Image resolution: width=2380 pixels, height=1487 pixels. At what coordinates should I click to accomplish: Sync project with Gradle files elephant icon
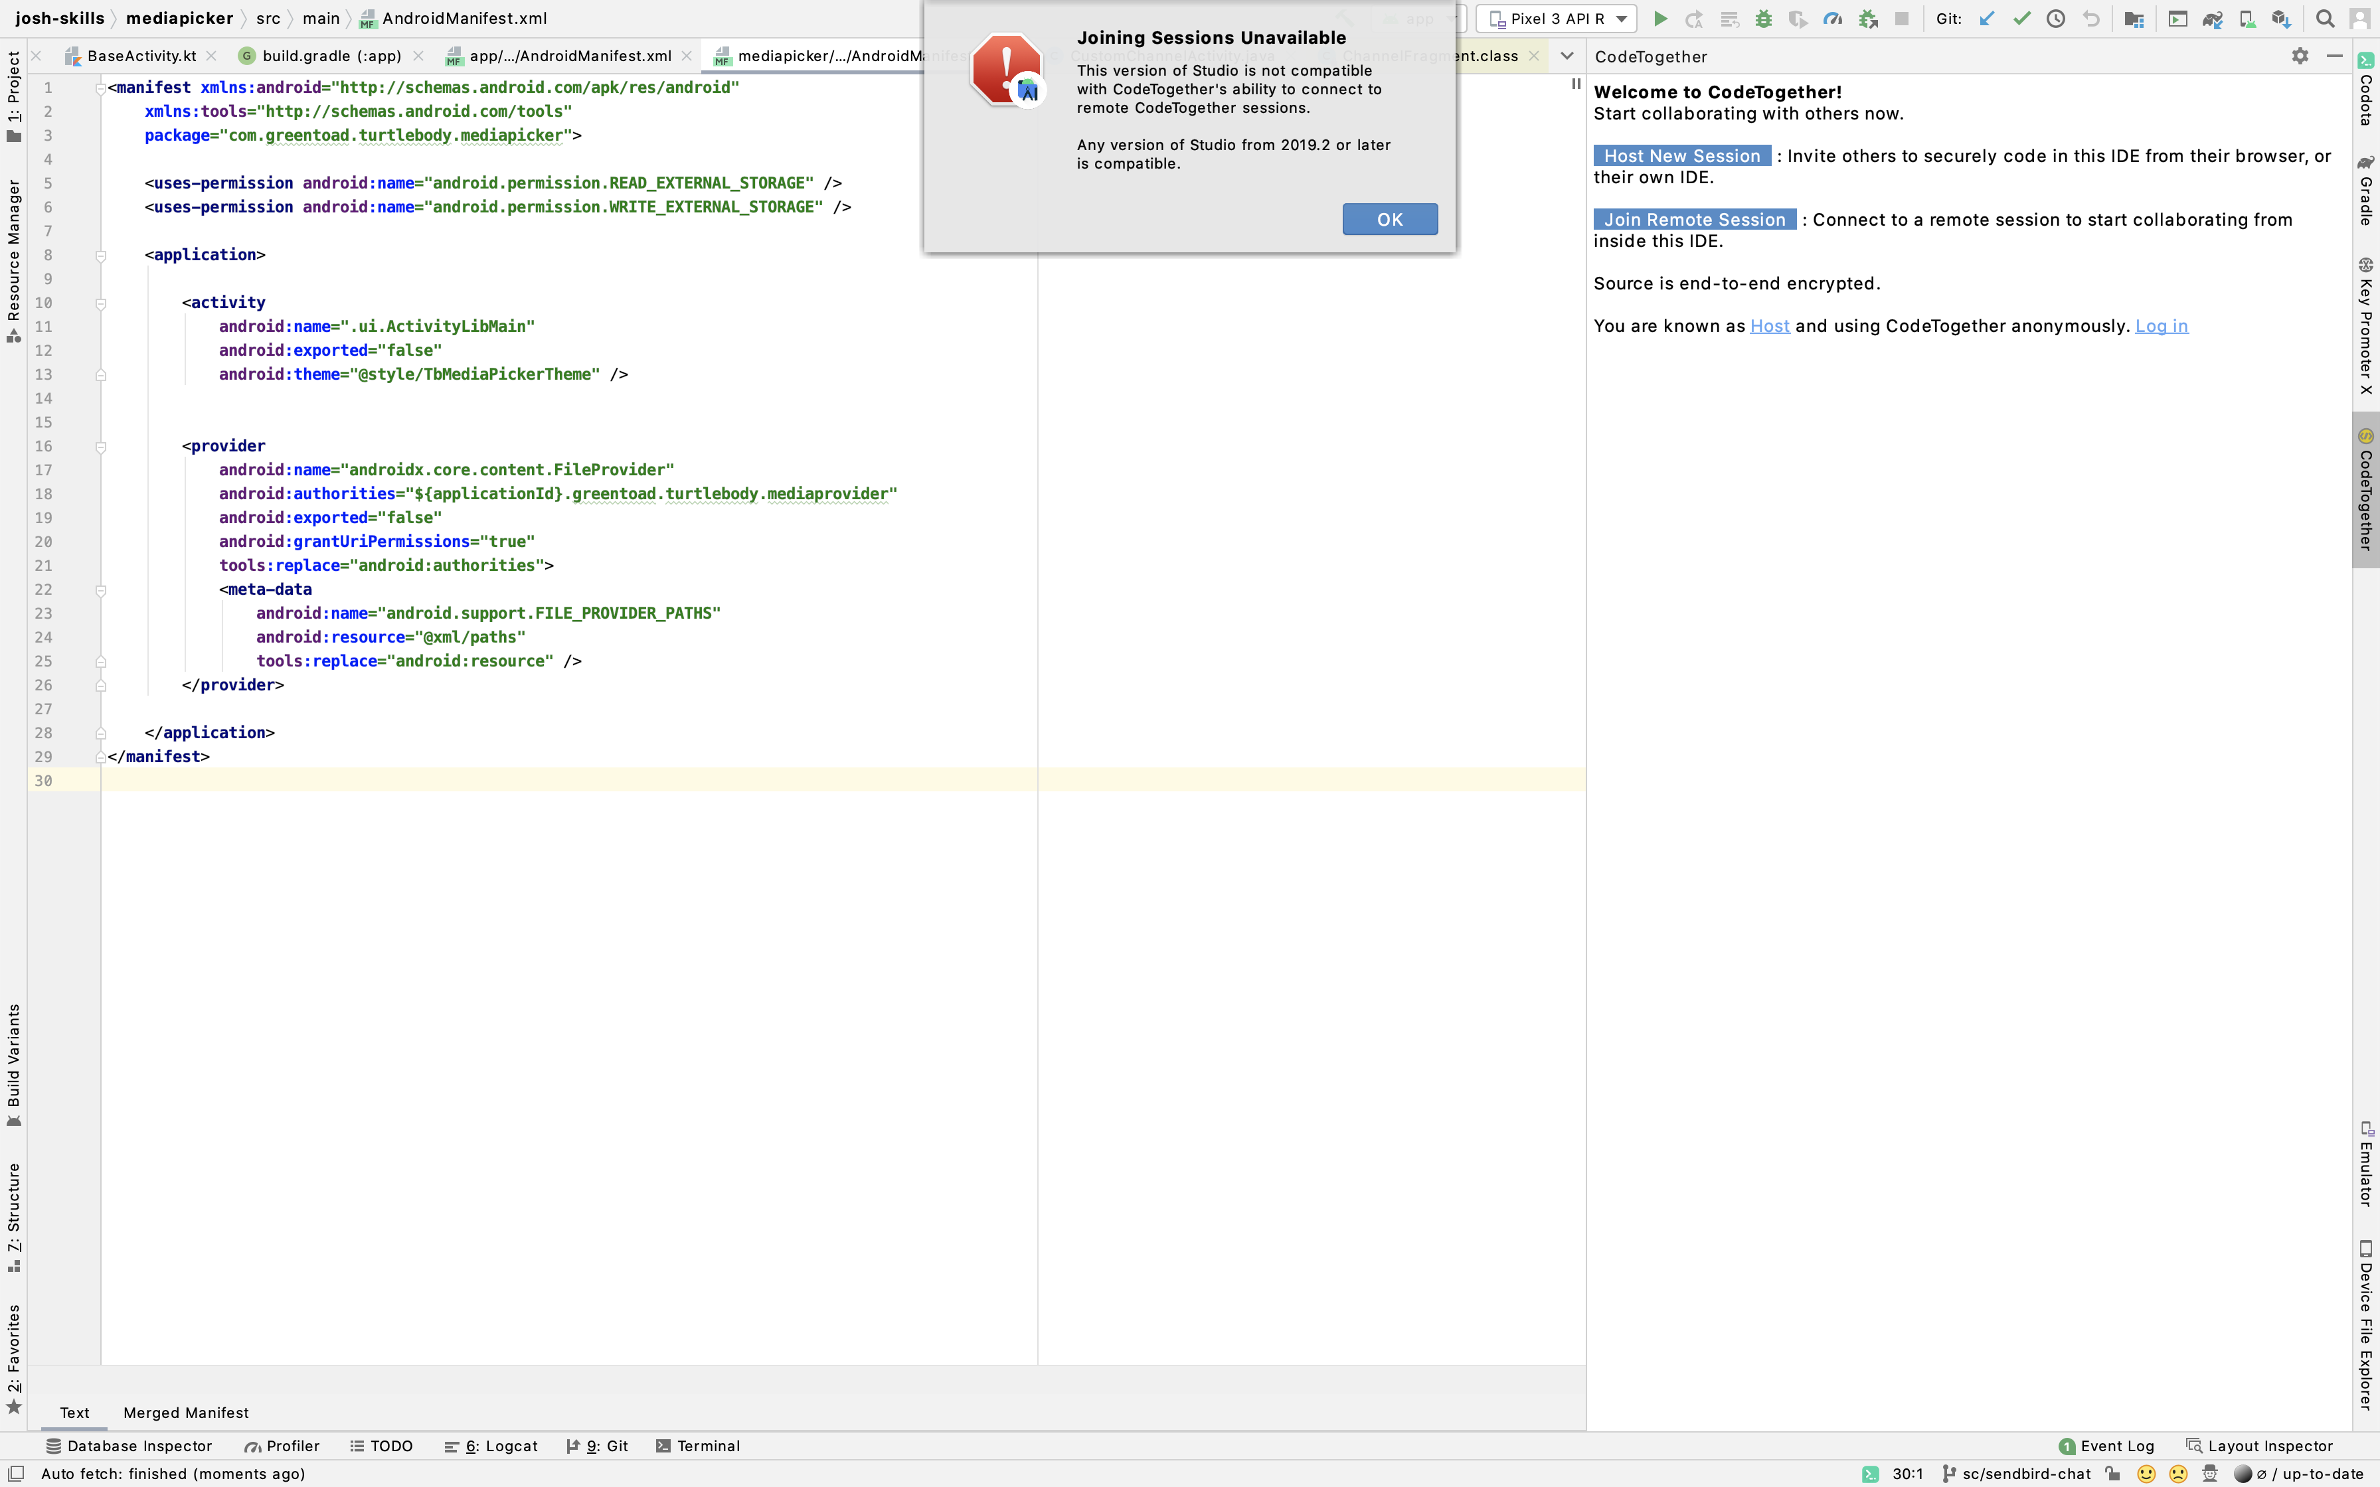pos(2213,19)
